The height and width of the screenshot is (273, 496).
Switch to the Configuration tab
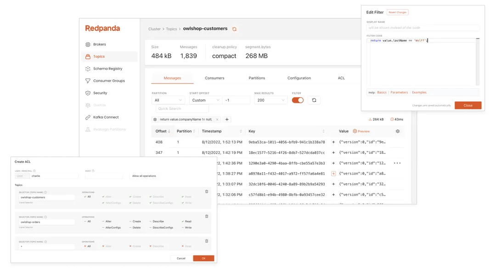299,78
